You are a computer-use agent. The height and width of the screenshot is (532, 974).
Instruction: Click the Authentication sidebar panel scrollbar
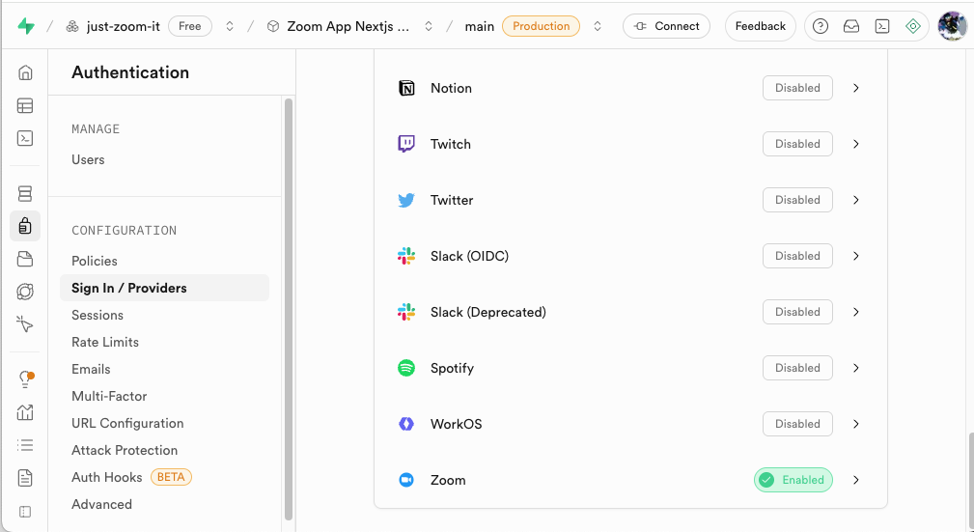pos(289,309)
